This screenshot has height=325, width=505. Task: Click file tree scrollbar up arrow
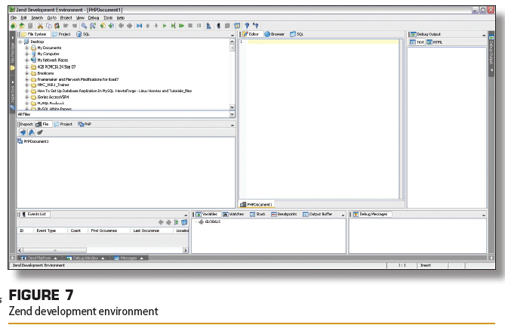click(232, 42)
